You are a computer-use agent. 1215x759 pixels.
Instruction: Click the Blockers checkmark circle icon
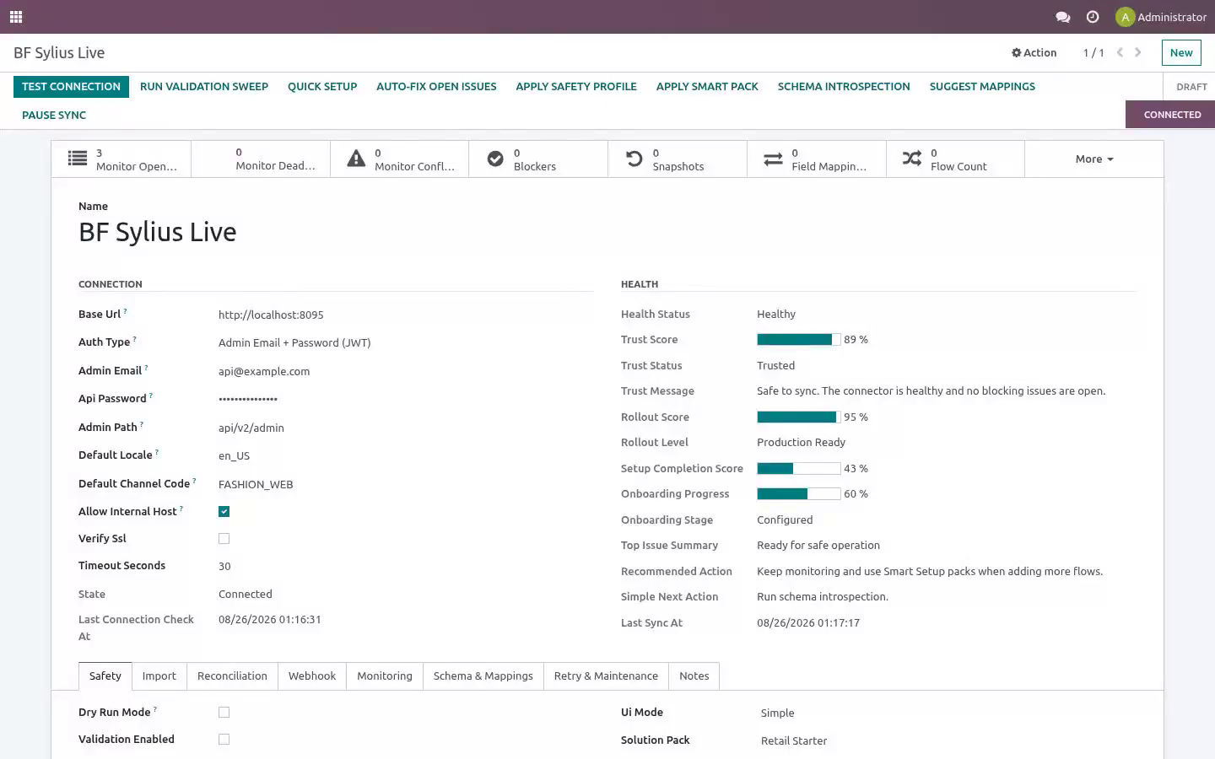[x=495, y=159]
